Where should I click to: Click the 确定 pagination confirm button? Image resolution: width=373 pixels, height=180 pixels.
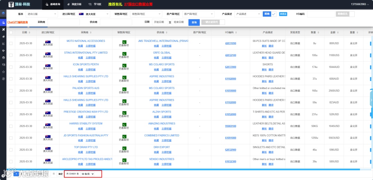[60, 174]
